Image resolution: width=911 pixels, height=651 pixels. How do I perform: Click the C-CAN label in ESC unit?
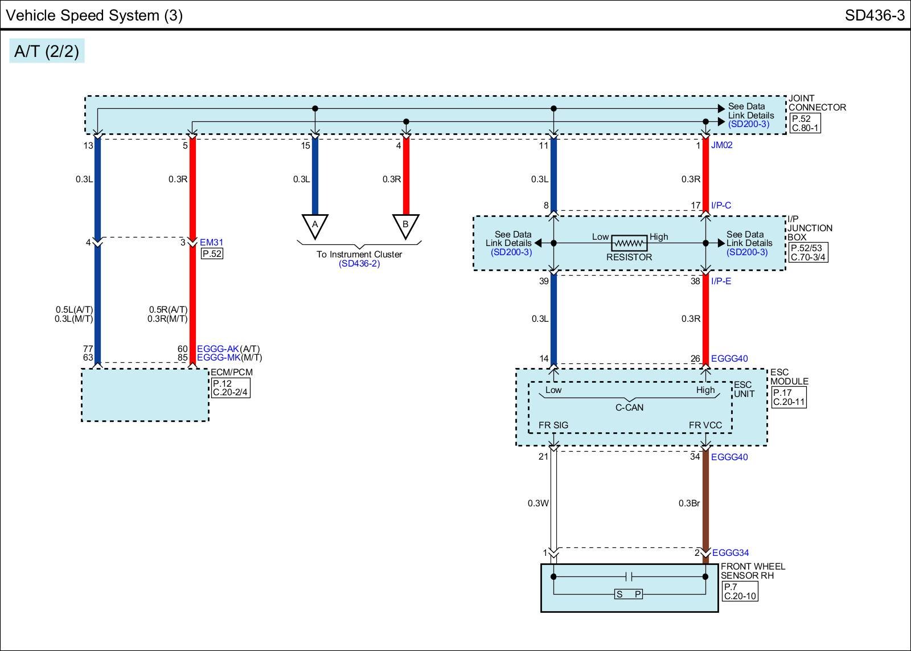pyautogui.click(x=629, y=407)
